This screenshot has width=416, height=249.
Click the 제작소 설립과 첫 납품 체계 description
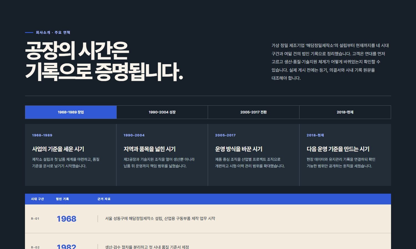[66, 163]
